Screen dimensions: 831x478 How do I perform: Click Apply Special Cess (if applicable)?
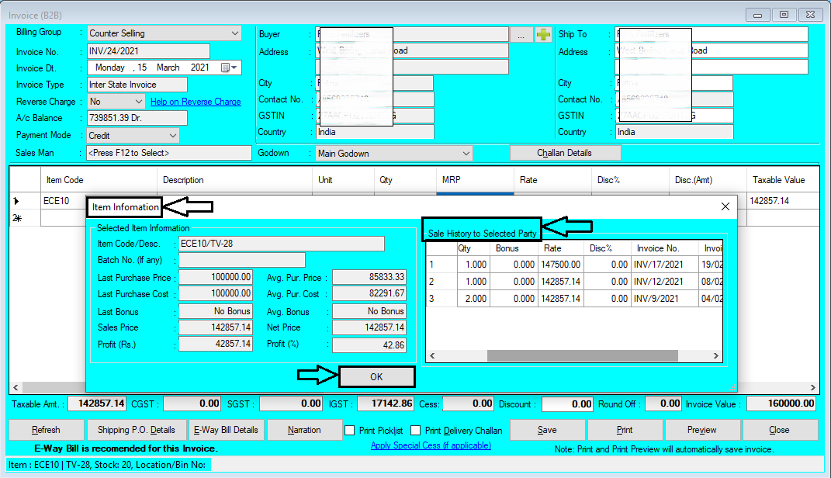(x=431, y=445)
